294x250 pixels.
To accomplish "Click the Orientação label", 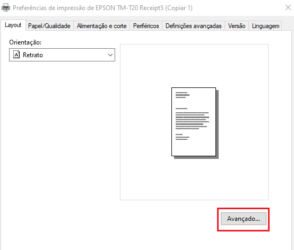I will pyautogui.click(x=25, y=42).
